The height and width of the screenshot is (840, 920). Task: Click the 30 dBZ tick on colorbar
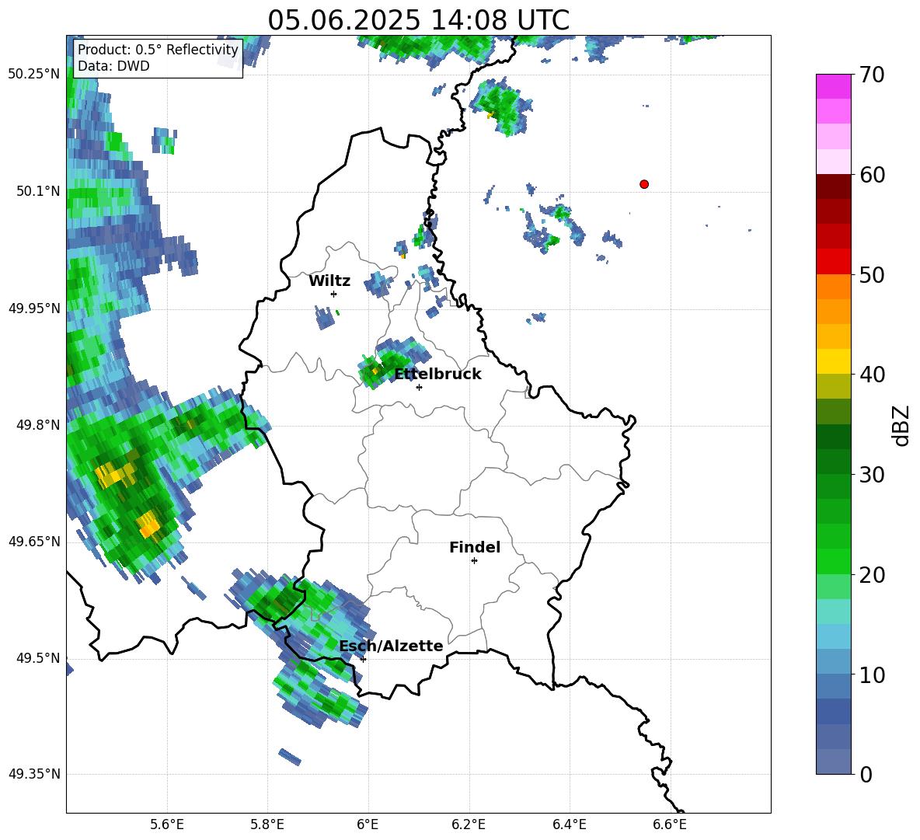coord(872,475)
